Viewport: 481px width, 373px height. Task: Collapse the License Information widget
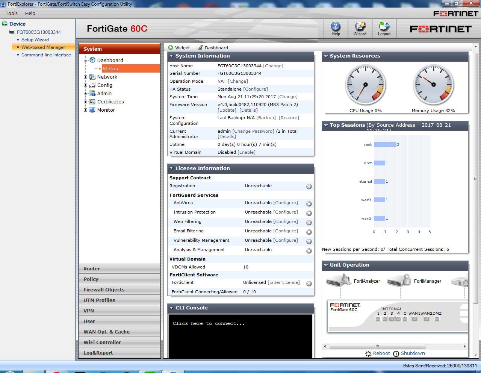click(171, 168)
